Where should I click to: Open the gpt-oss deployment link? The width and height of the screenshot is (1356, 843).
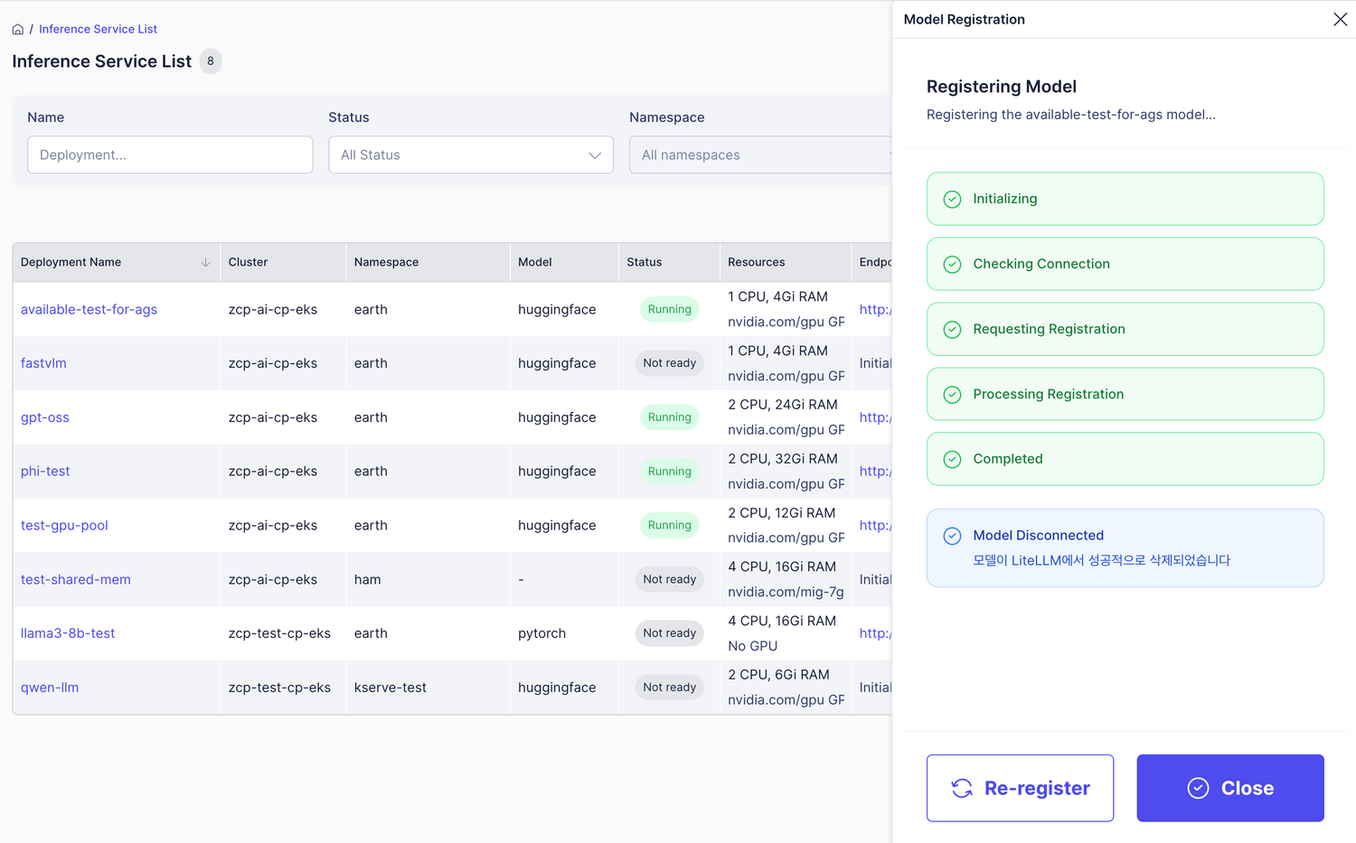click(x=45, y=417)
